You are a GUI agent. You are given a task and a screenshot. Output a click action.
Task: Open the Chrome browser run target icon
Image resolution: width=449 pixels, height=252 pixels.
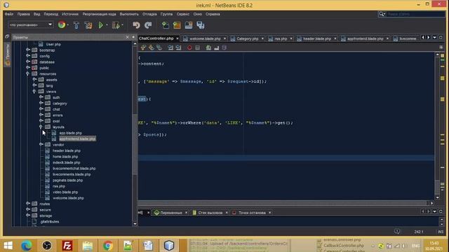pos(62,25)
